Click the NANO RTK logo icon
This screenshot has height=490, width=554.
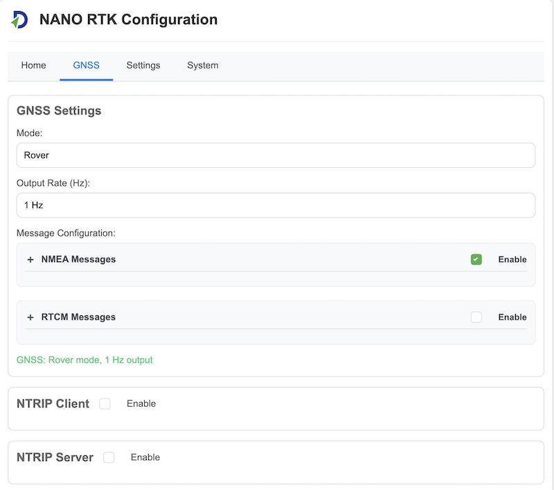pos(19,19)
